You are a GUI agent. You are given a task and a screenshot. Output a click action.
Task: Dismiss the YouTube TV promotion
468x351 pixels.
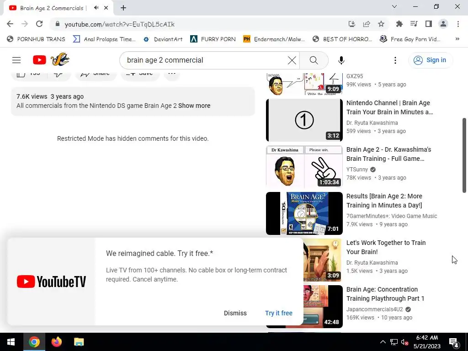tap(235, 313)
